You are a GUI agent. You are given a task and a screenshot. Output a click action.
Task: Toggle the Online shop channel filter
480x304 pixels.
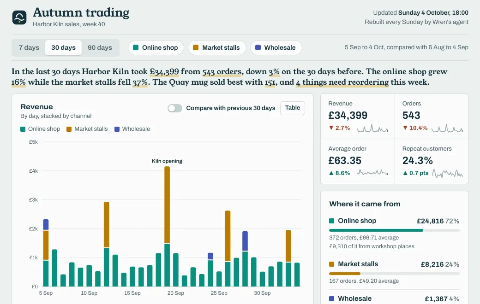click(156, 47)
